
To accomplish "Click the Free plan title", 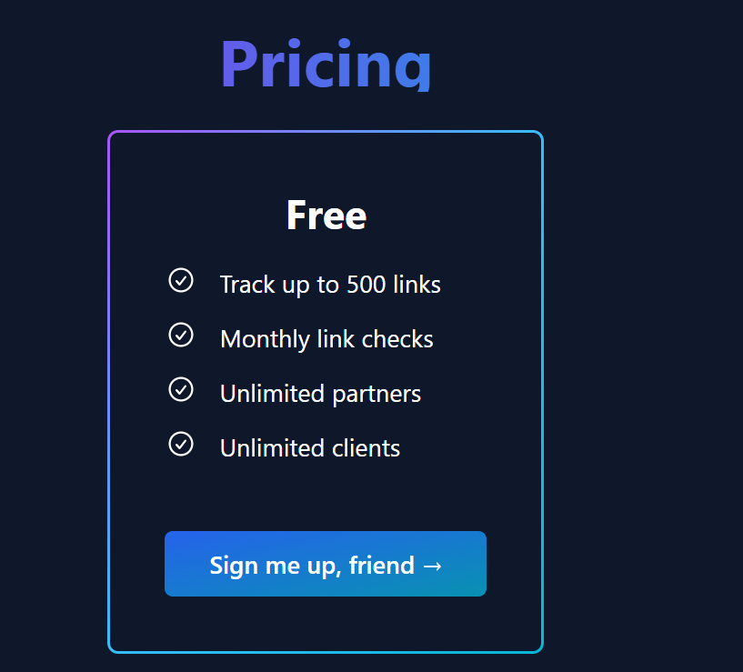I will tap(326, 216).
